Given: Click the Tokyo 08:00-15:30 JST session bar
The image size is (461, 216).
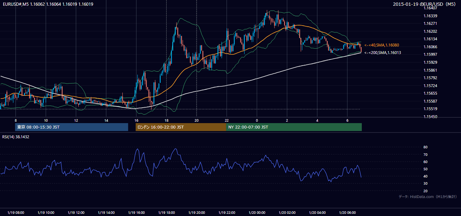Looking at the screenshot, I should click(71, 127).
